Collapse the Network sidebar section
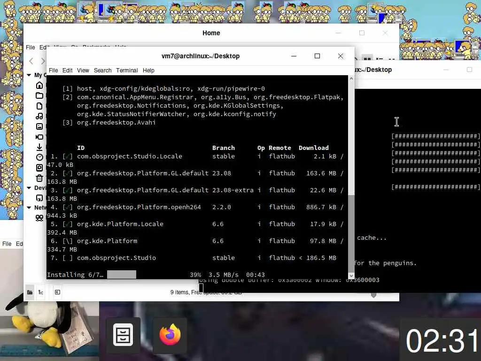This screenshot has height=361, width=481. (29, 207)
